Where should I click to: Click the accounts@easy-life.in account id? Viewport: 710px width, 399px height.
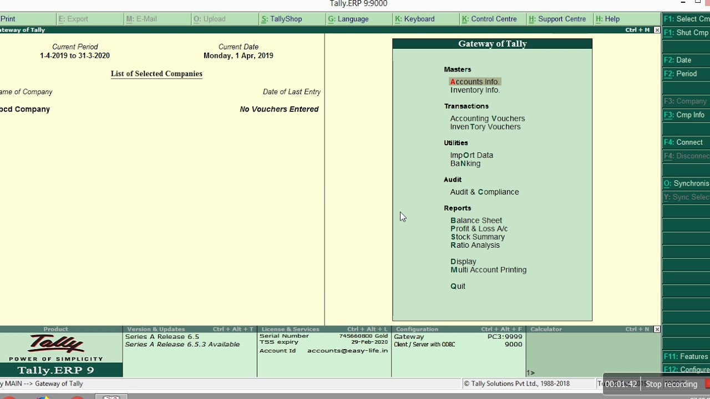click(347, 351)
